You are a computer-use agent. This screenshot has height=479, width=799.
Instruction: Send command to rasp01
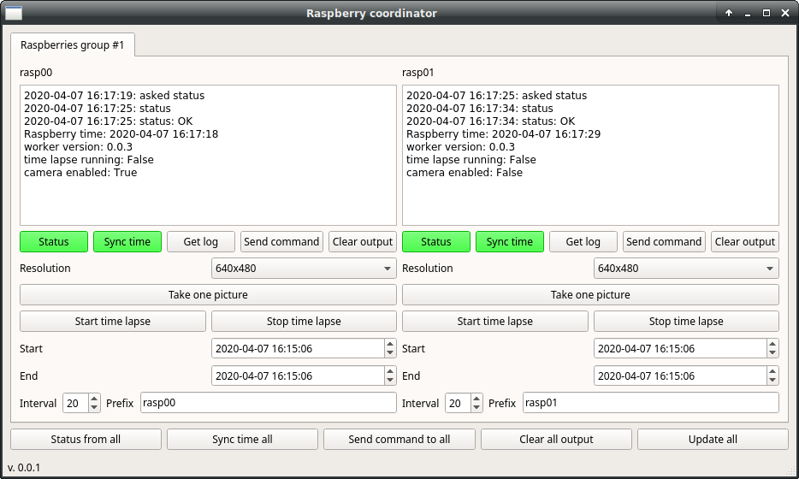tap(664, 241)
